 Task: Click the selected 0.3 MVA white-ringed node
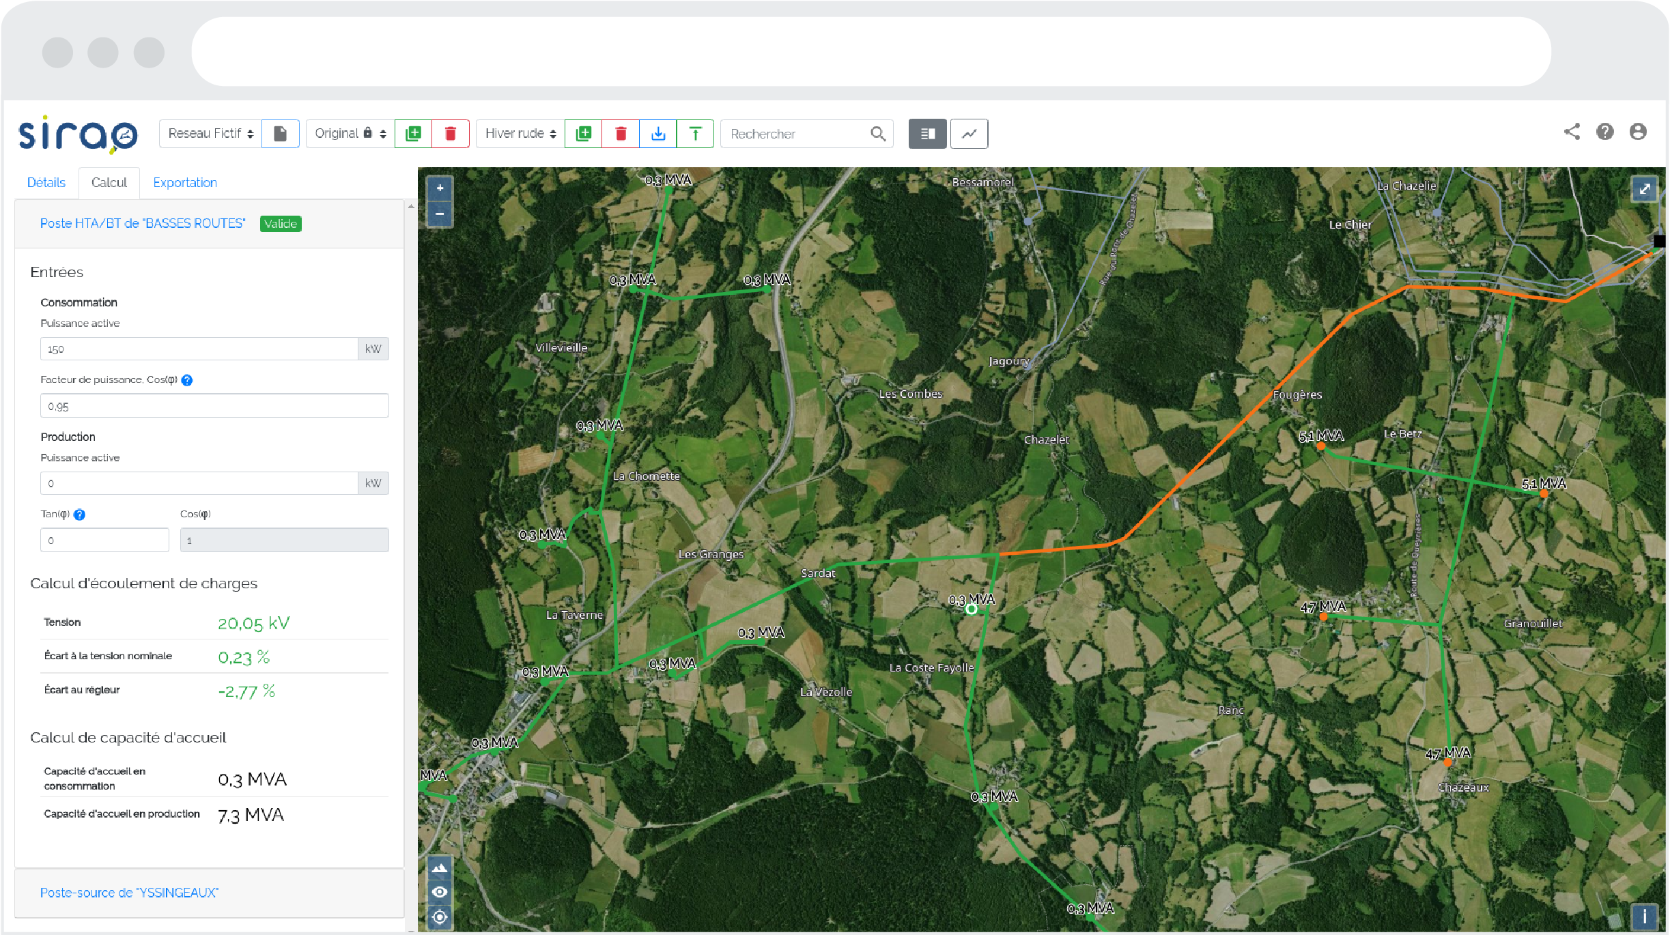(x=972, y=609)
